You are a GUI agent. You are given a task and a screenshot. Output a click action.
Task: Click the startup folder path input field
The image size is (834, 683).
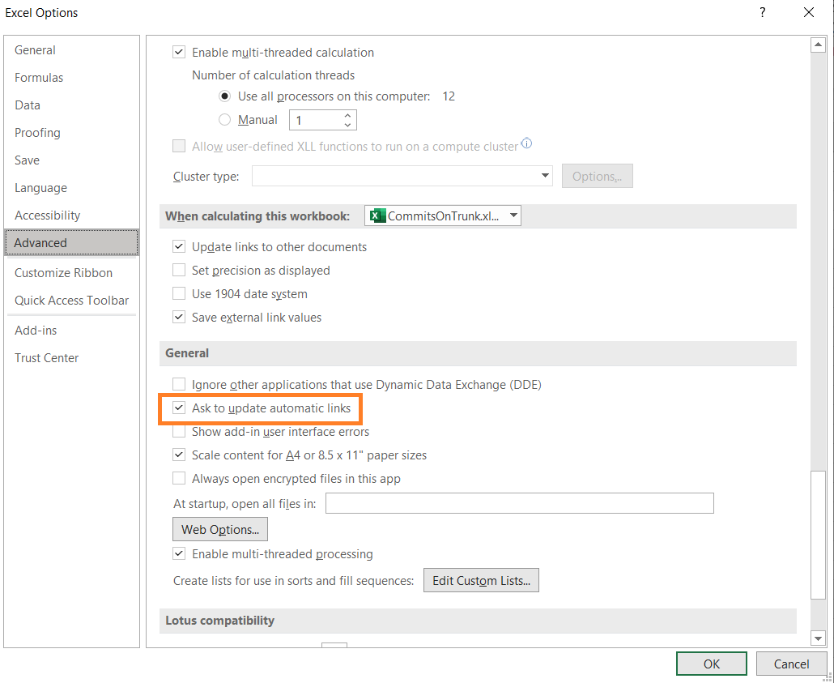click(519, 503)
